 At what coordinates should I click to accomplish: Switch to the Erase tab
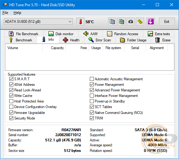coord(163,40)
